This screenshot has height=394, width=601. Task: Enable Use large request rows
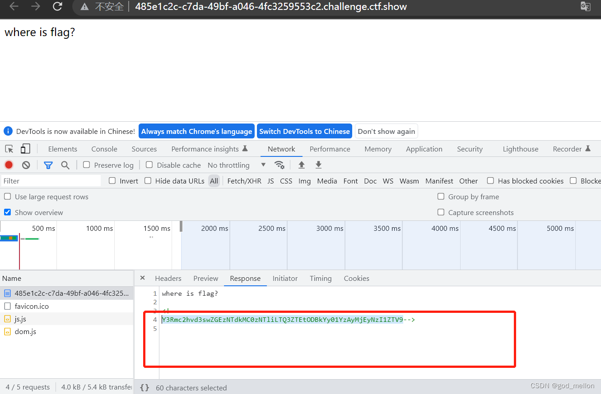[8, 197]
